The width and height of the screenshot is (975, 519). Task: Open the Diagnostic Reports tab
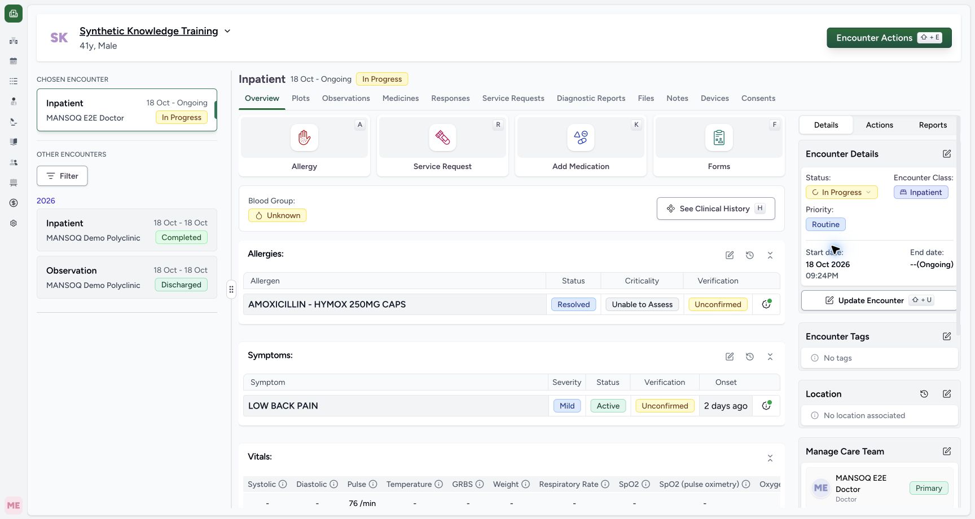pyautogui.click(x=591, y=98)
